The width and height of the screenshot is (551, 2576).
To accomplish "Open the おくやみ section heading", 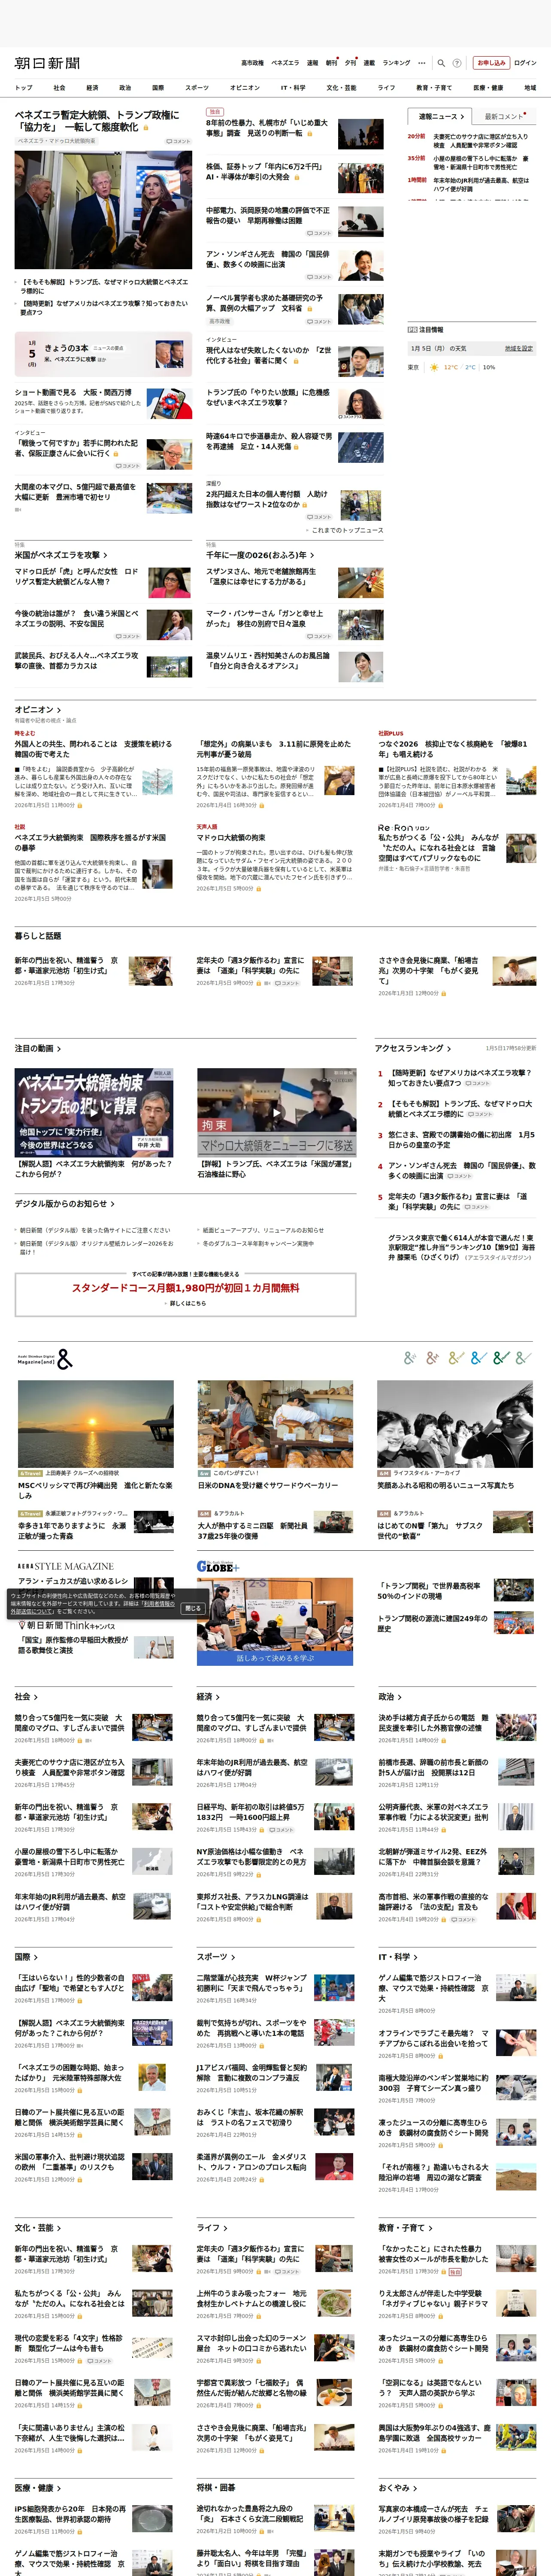I will pos(397,2487).
